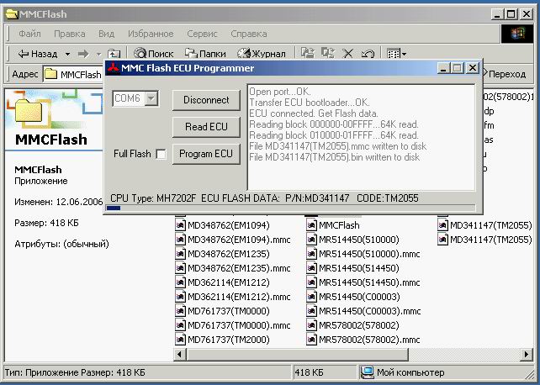Click the P/N:MD341147 status text
The image size is (540, 385).
[317, 198]
